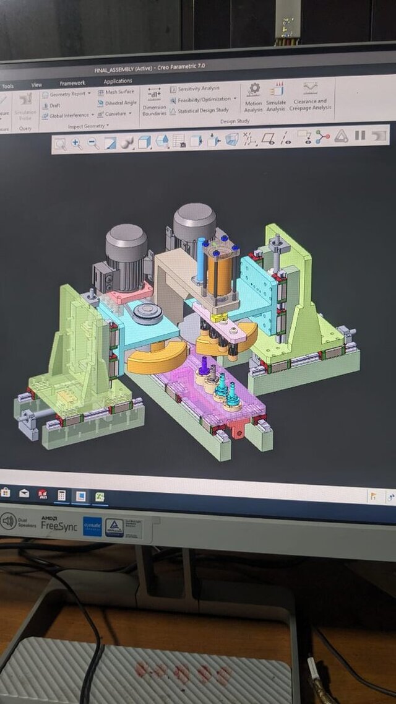
Task: Open the Saved Orientations icon
Action: pos(162,142)
